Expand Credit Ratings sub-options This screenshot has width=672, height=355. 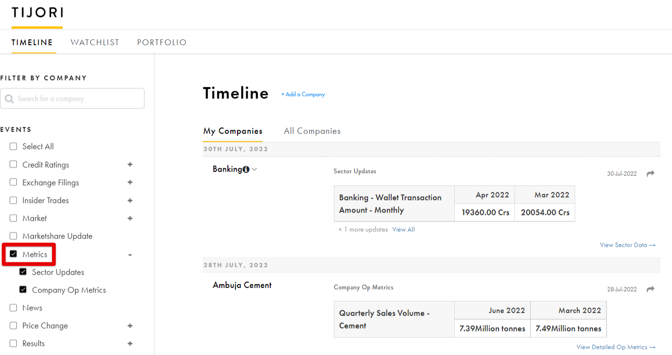(x=130, y=164)
